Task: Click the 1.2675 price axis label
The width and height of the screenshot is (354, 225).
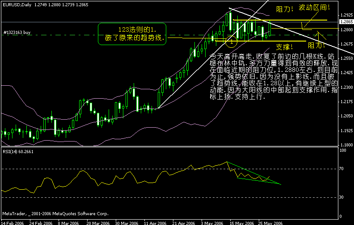Action: [346, 44]
